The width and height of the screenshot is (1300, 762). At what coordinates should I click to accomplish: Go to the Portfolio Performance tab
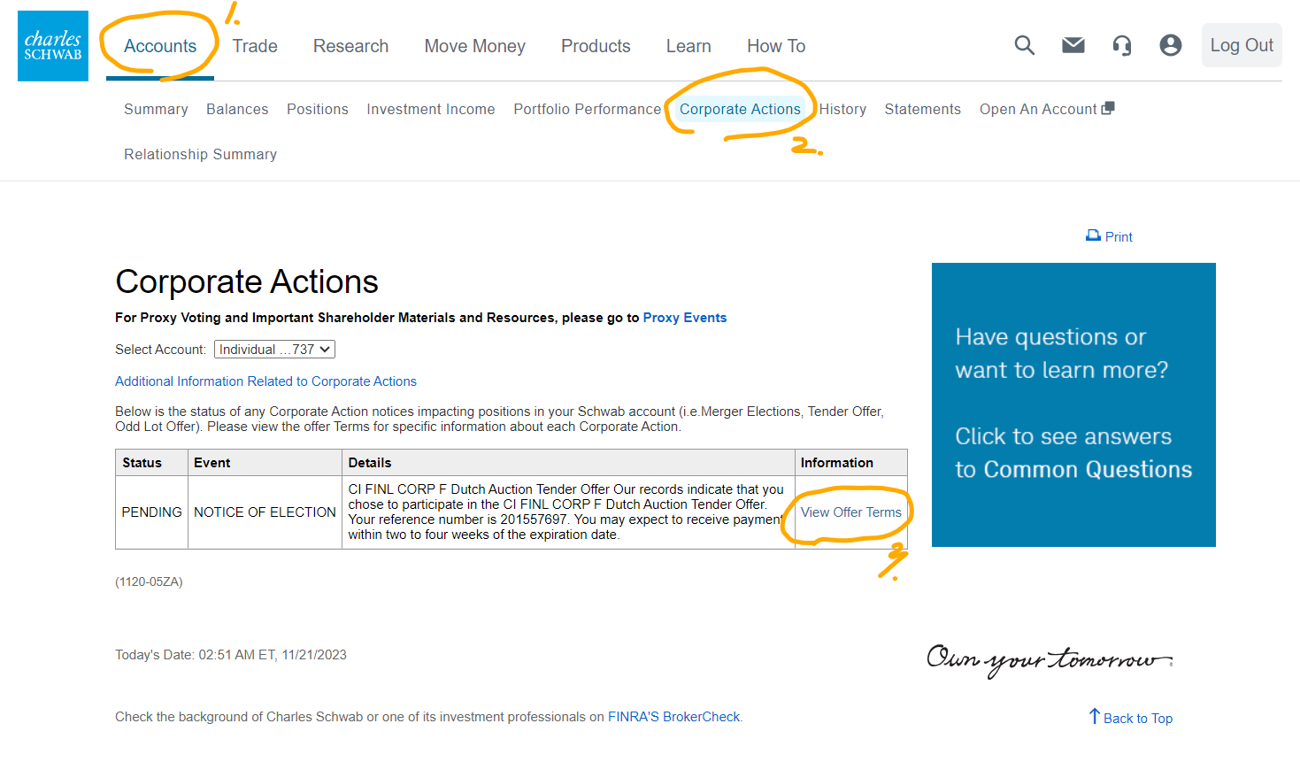tap(588, 109)
